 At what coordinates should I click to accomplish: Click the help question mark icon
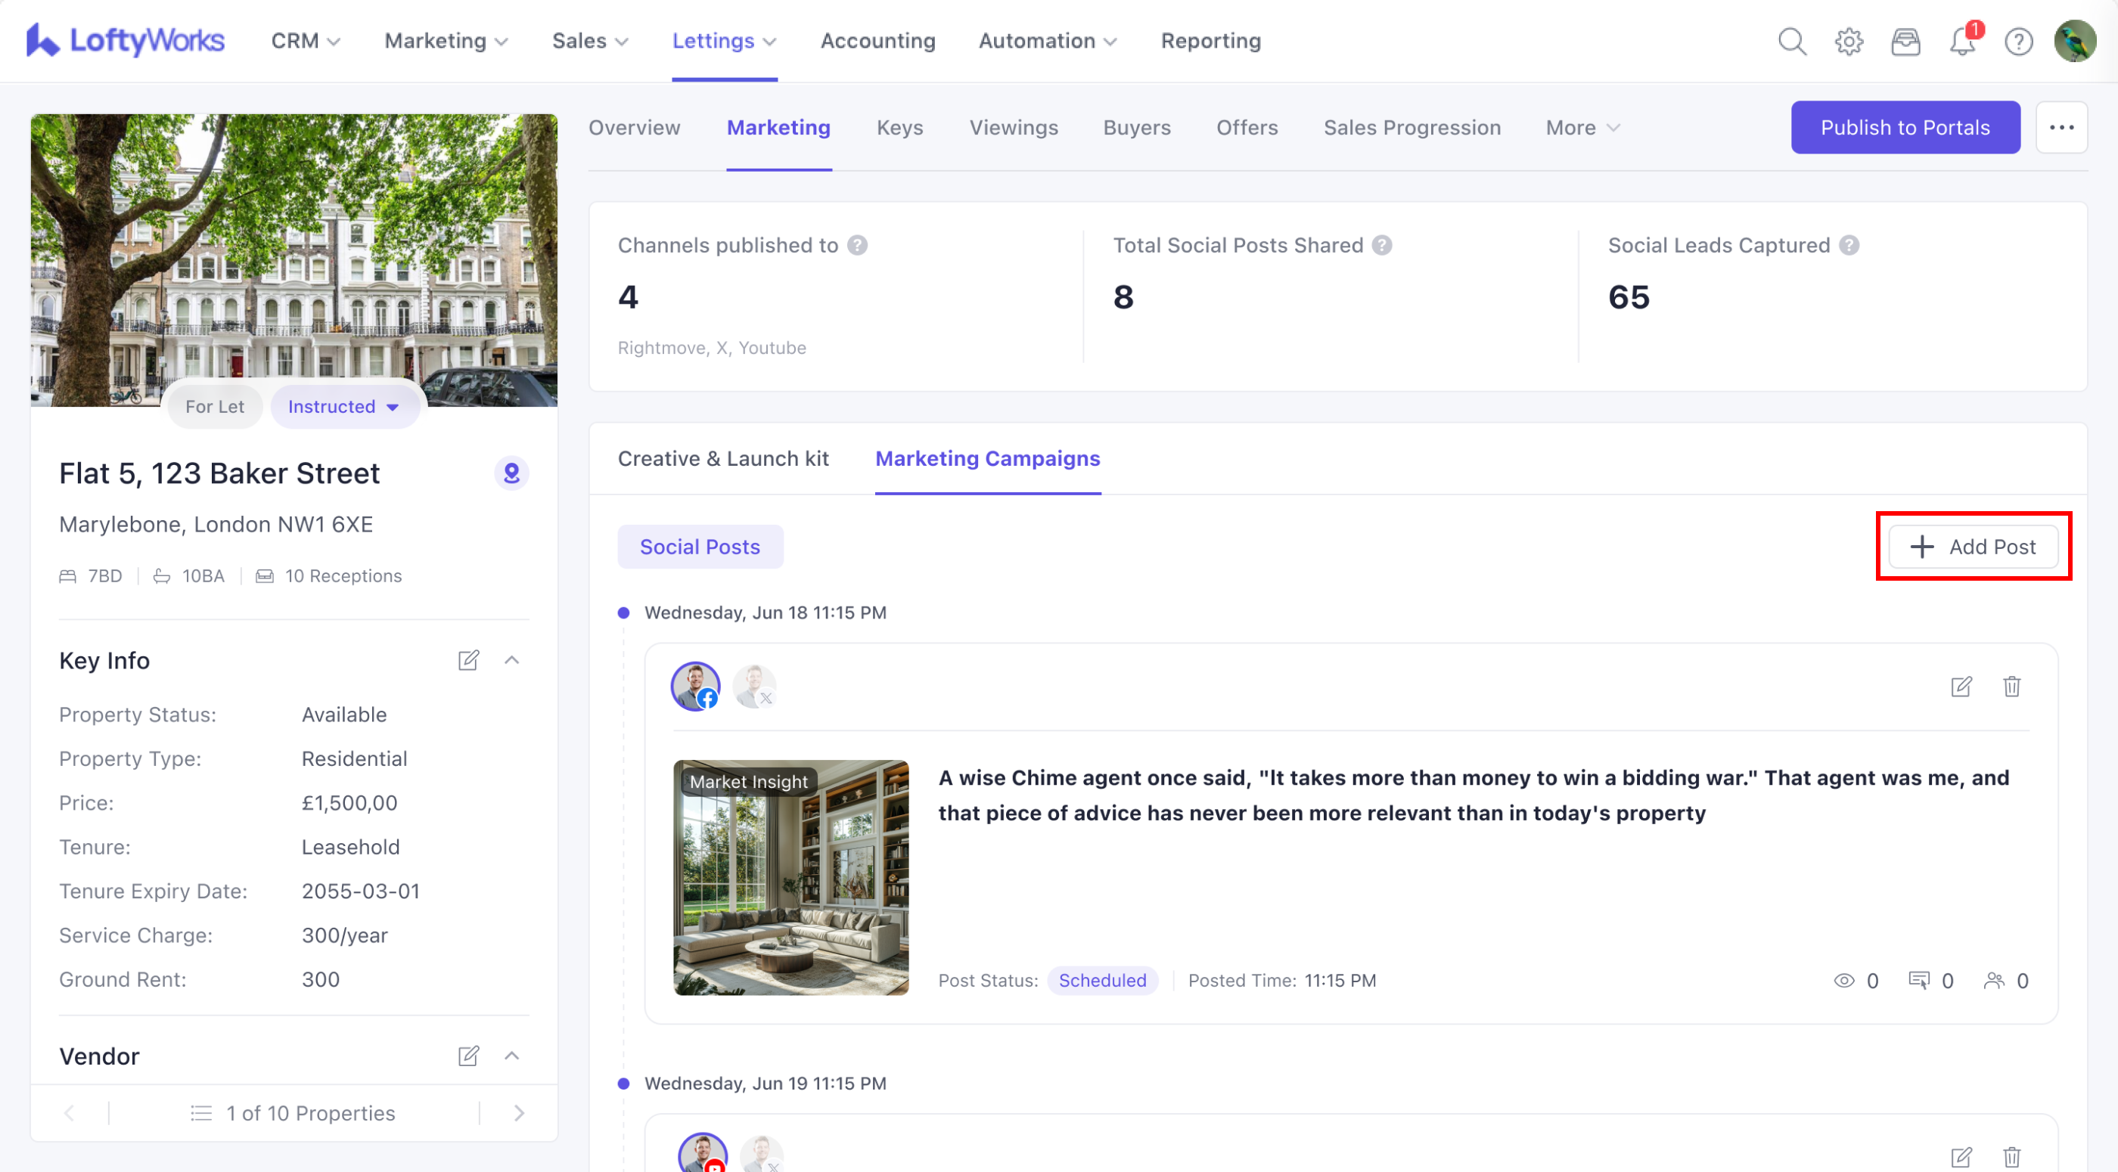pos(2017,41)
